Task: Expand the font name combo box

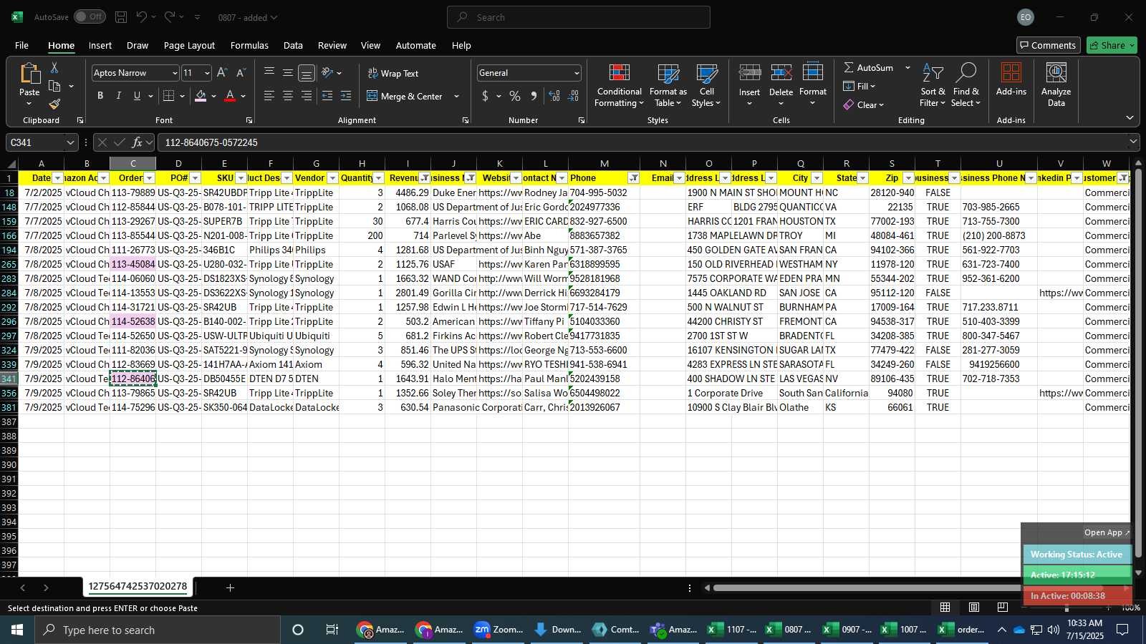Action: click(174, 73)
